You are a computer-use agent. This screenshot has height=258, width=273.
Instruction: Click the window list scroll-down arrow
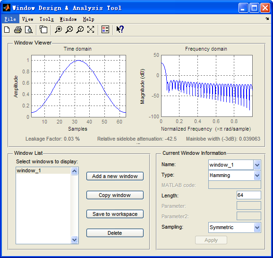pyautogui.click(x=75, y=240)
